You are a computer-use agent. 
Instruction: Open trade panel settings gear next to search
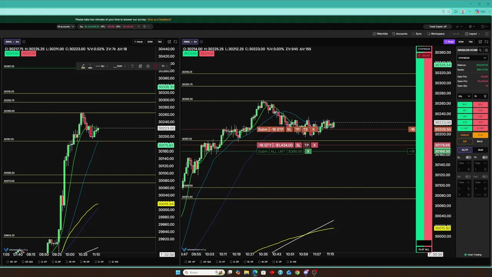tap(486, 50)
